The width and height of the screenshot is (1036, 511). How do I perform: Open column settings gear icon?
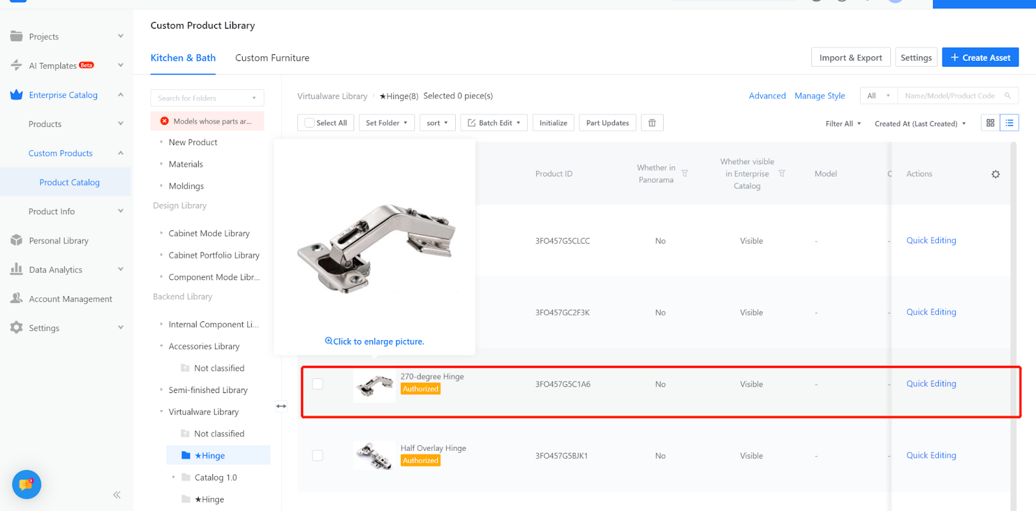click(996, 174)
